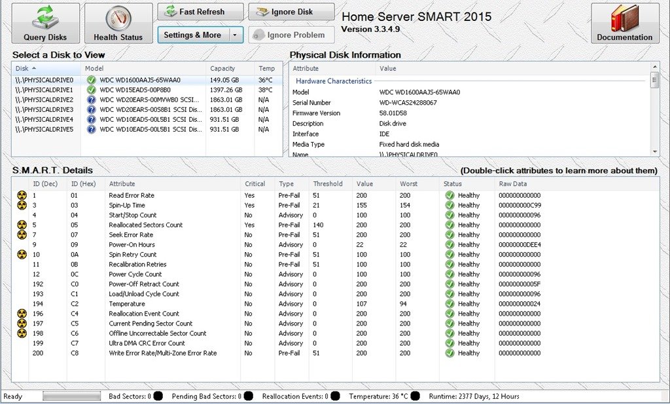Screen dimensions: 670x404
Task: Click the Bad Sectors status indicator dot
Action: pyautogui.click(x=158, y=396)
